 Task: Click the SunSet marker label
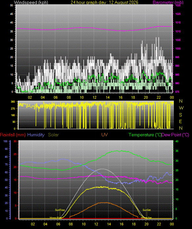[x=147, y=210]
